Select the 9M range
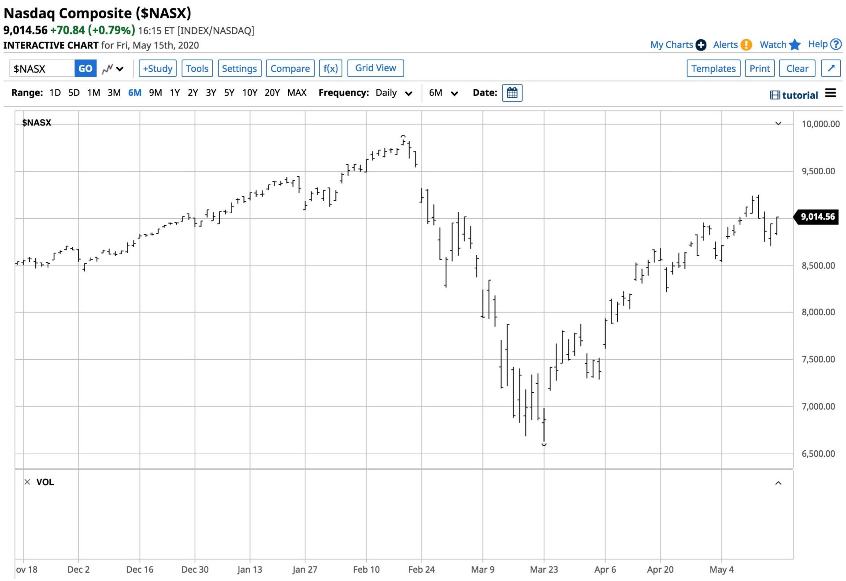846x581 pixels. (x=156, y=93)
